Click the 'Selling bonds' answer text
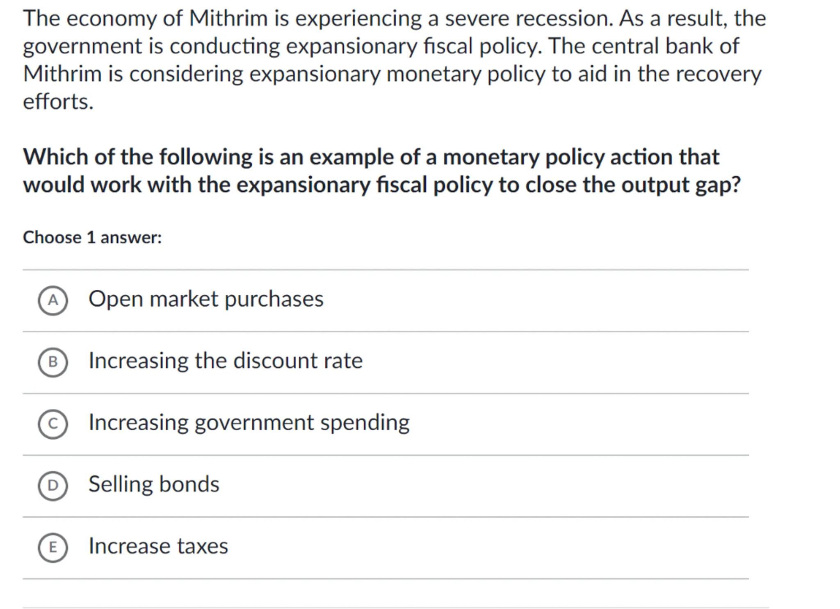The width and height of the screenshot is (840, 609). (154, 484)
